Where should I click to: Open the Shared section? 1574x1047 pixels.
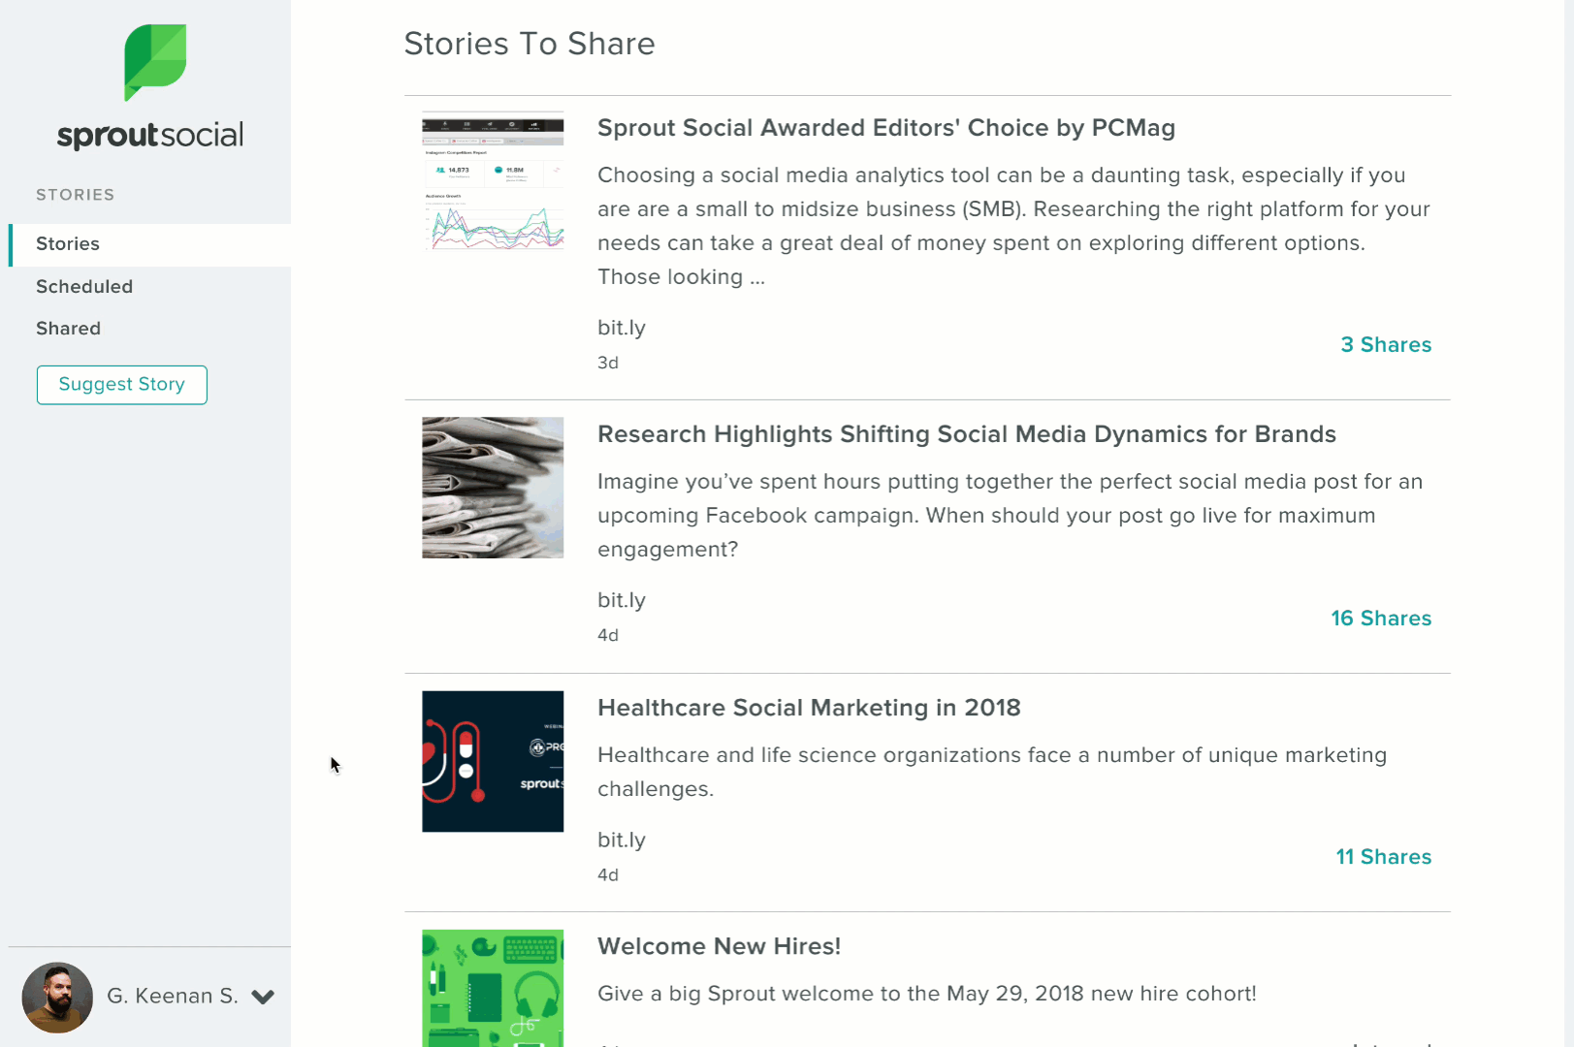(x=68, y=329)
